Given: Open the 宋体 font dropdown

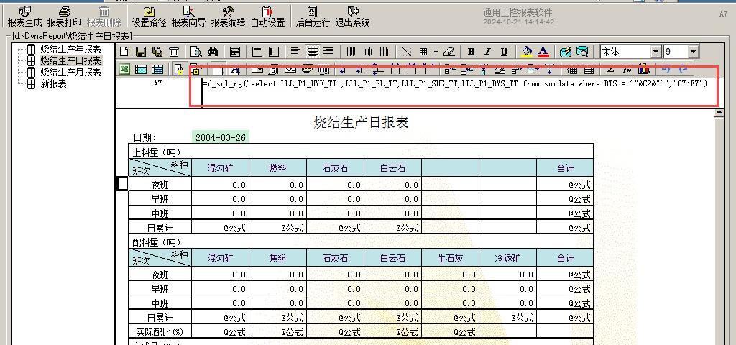Looking at the screenshot, I should tap(655, 52).
